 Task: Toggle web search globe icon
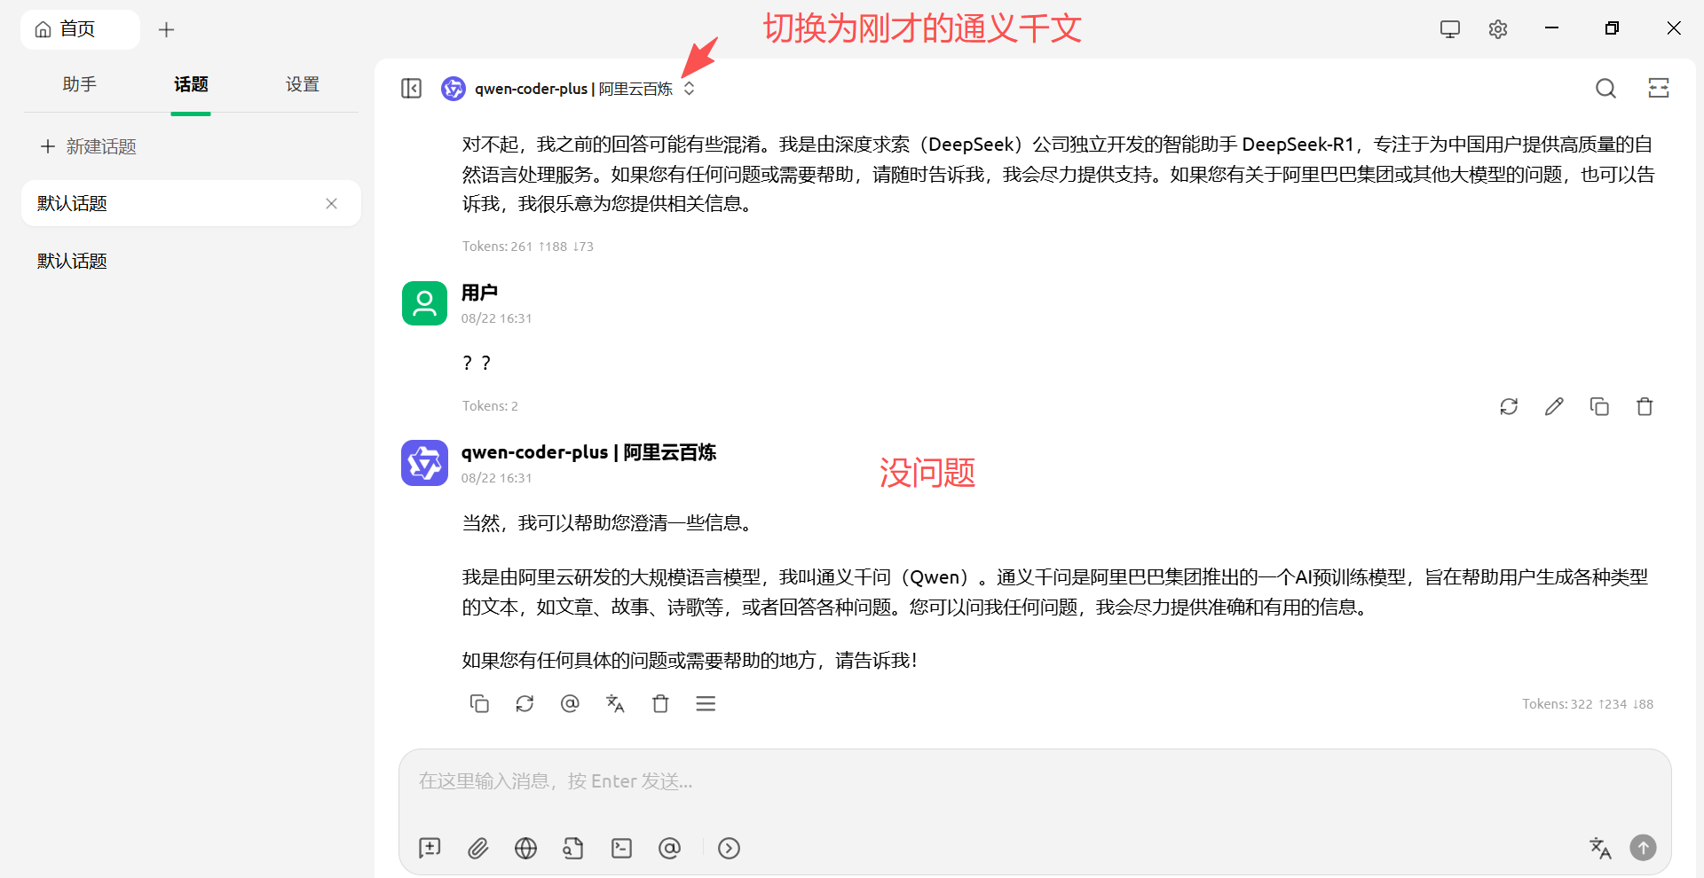coord(526,848)
